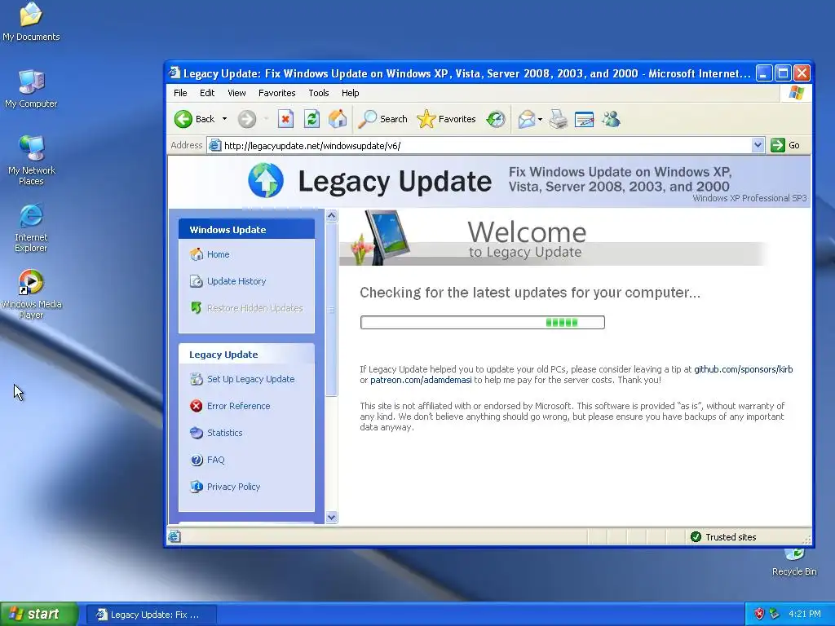Open the Tools menu
This screenshot has height=626, width=835.
(x=319, y=93)
